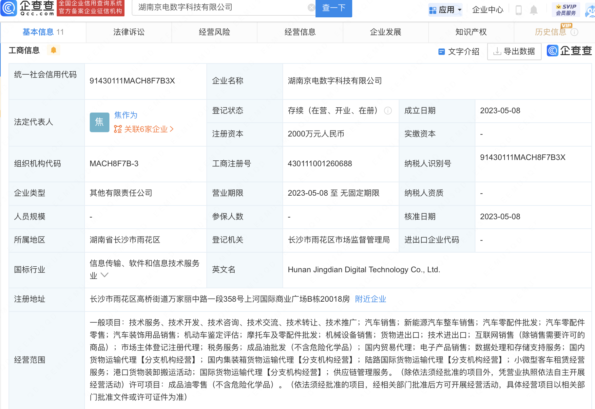Click the 成立日期 value 2023-05-08

500,111
